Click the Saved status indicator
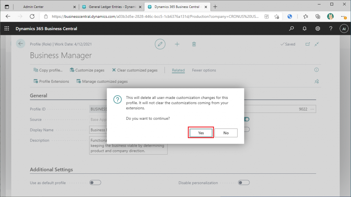This screenshot has width=351, height=197. [x=288, y=44]
